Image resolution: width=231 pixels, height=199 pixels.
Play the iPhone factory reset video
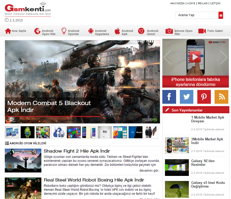click(195, 57)
